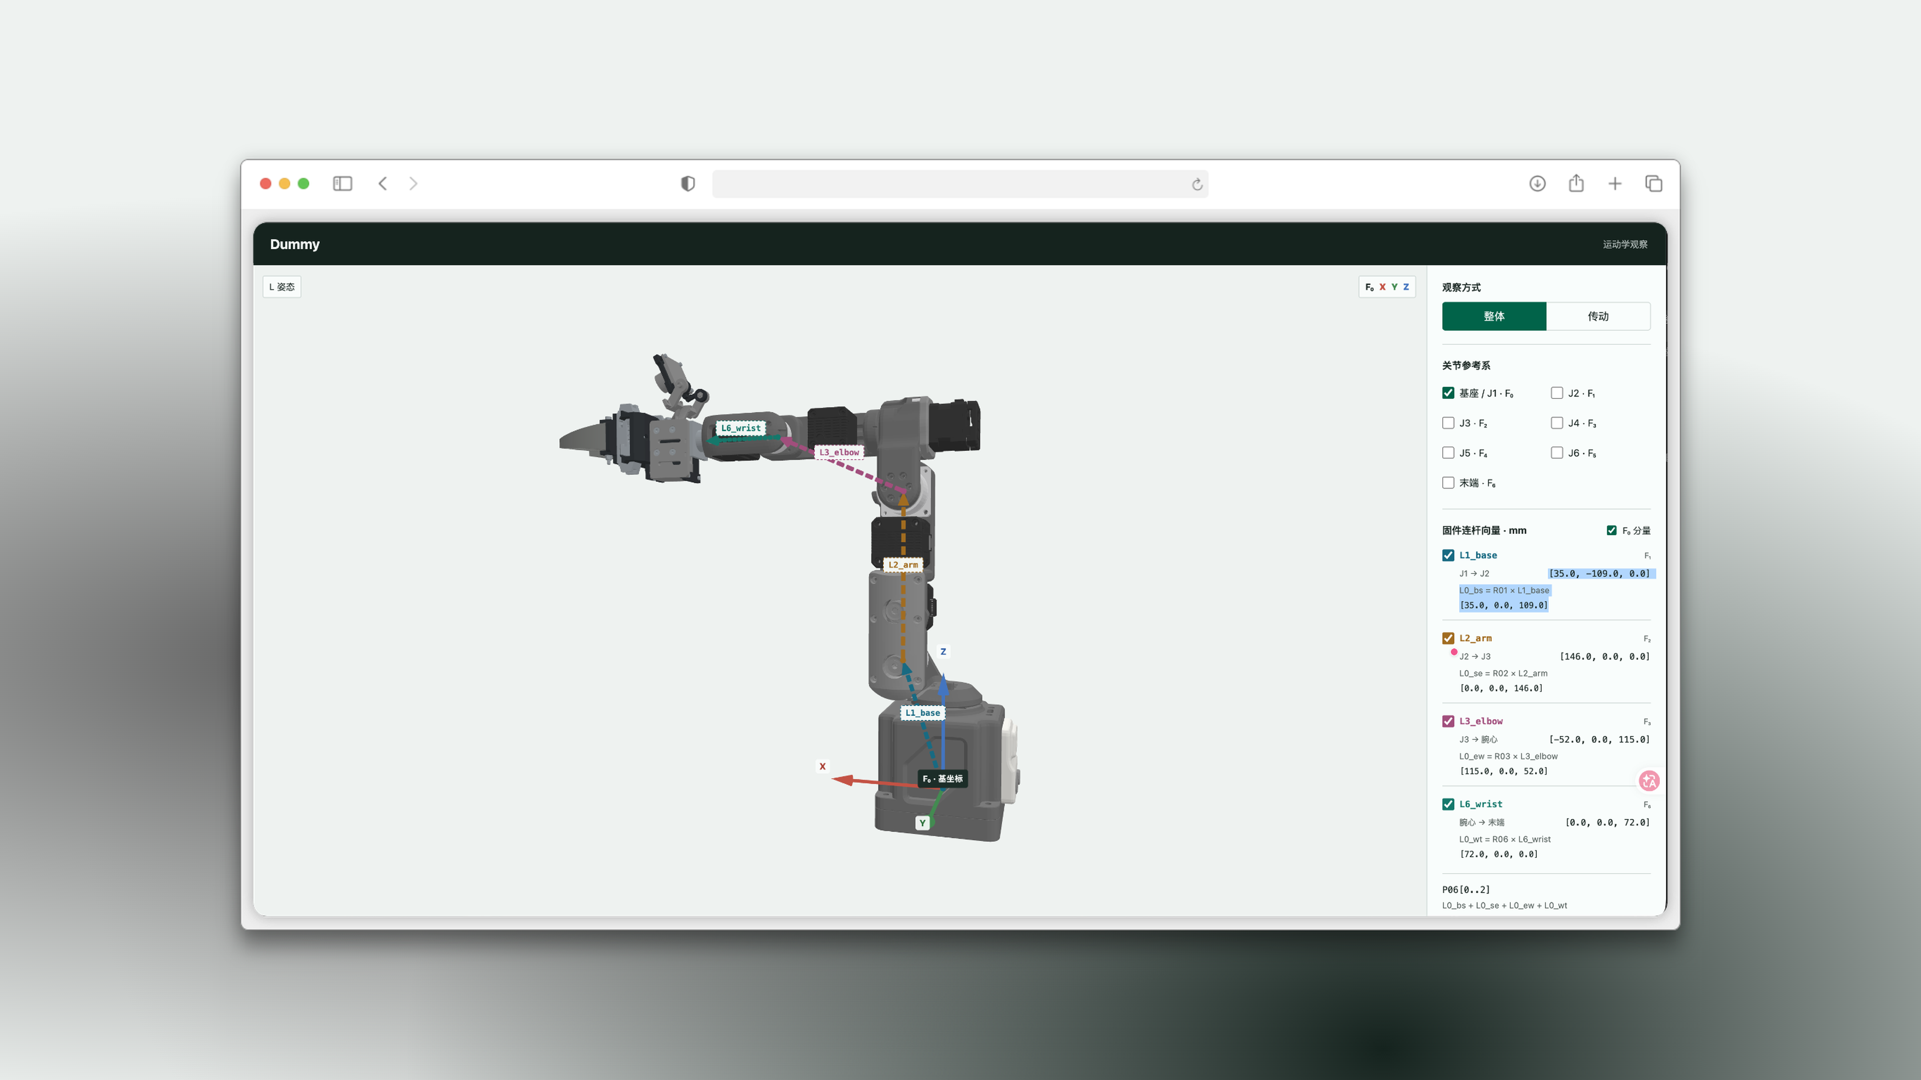Click the [35.0, -109.0, 0.0] vector value
1921x1080 pixels.
coord(1599,573)
